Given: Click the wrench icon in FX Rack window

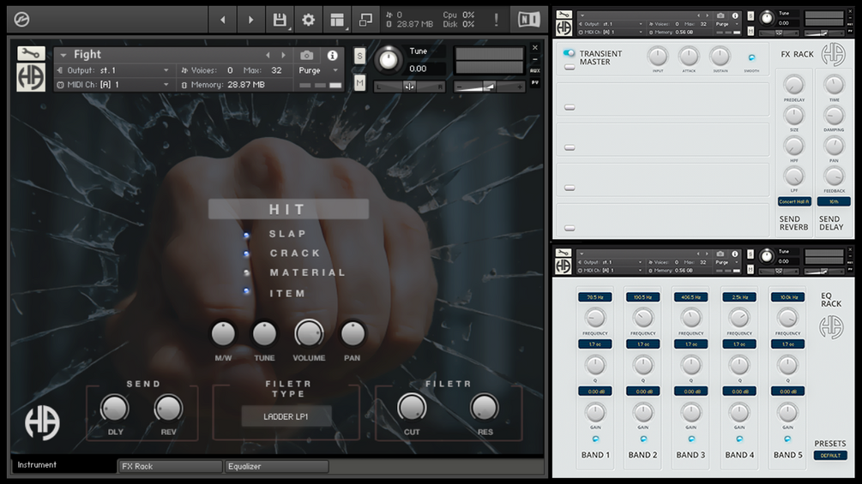Looking at the screenshot, I should click(x=564, y=15).
